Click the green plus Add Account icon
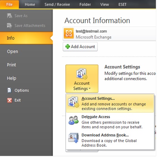157x157 pixels. click(x=67, y=46)
